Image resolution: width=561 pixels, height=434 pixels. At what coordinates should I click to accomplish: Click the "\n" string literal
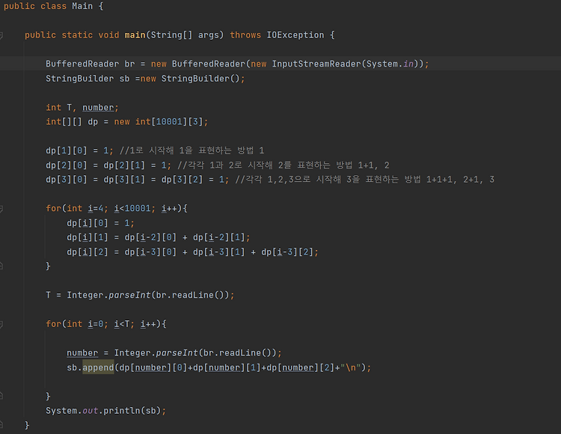click(350, 368)
